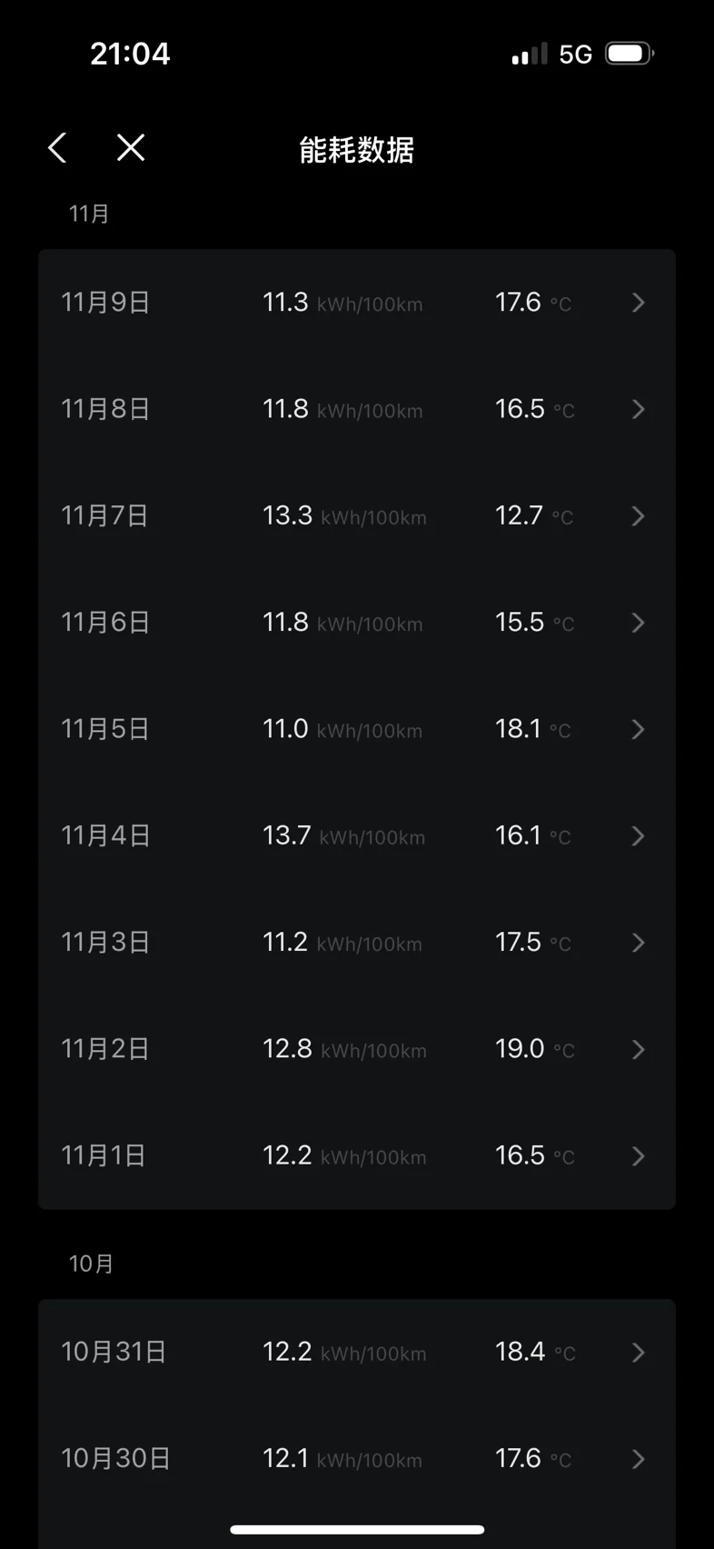The height and width of the screenshot is (1549, 714).
Task: Tap chevron arrow on 11月1日 row
Action: tap(638, 1155)
